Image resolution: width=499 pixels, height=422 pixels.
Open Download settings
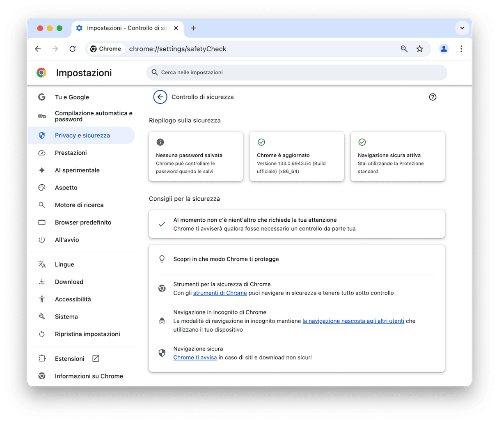click(x=81, y=282)
